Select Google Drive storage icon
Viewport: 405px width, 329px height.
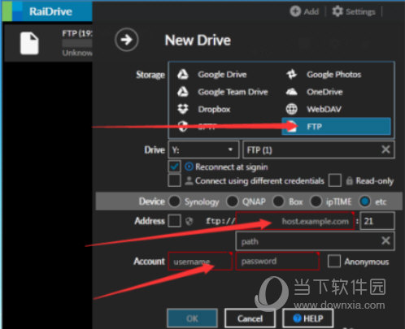click(183, 74)
